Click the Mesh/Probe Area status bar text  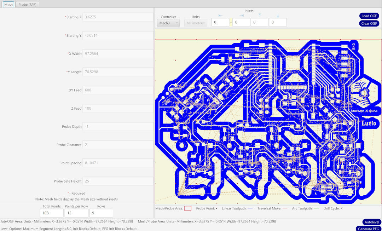(x=207, y=221)
